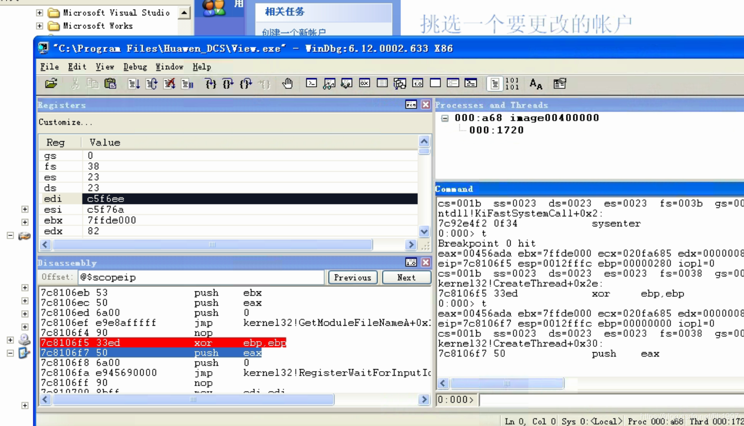Open the File menu

point(49,67)
